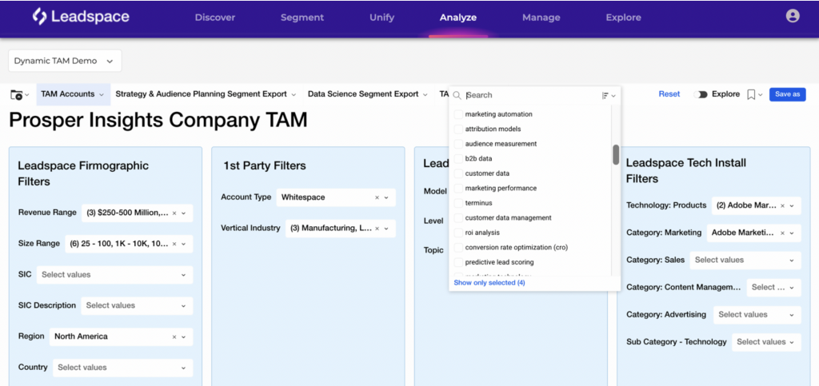Click the bookmark icon in toolbar
819x386 pixels.
751,94
